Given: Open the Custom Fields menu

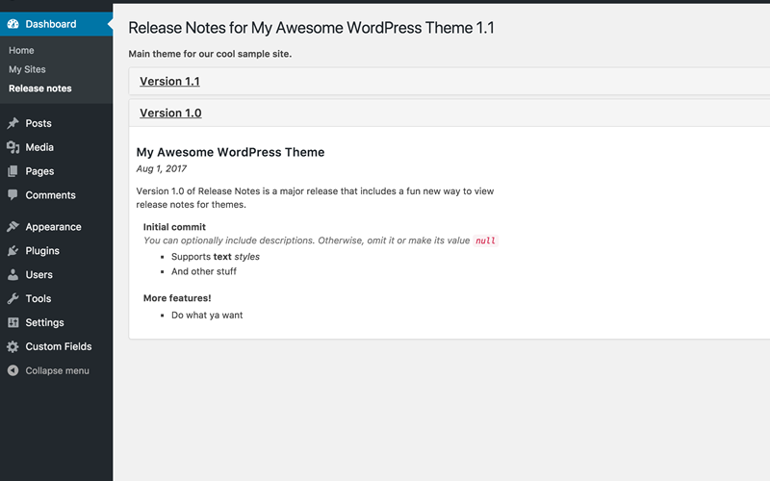Looking at the screenshot, I should pos(57,346).
